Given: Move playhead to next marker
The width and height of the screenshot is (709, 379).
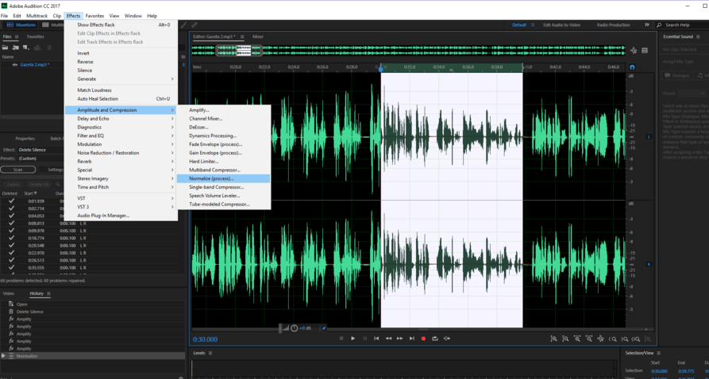Looking at the screenshot, I should 411,339.
